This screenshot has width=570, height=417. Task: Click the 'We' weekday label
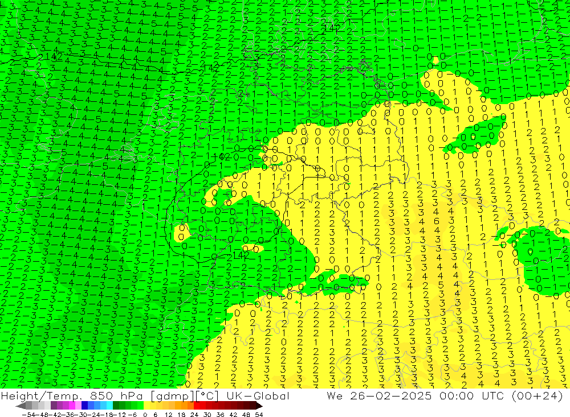pyautogui.click(x=334, y=396)
